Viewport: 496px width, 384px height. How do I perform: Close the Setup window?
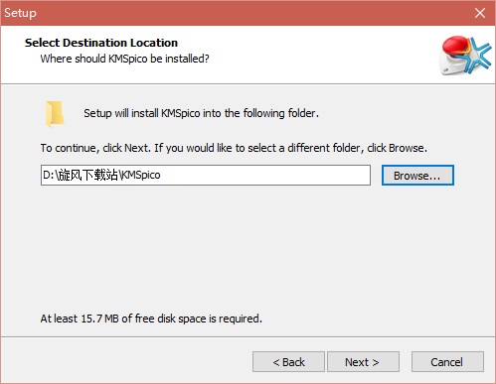tap(480, 13)
